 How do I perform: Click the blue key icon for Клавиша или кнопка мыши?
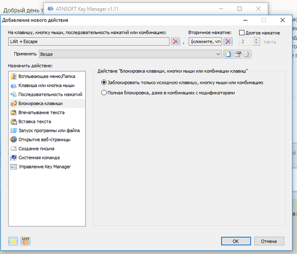coord(14,86)
